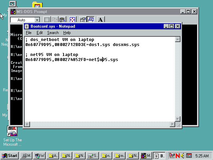The height and width of the screenshot is (160, 213).
Task: Click the display settings tray icon
Action: click(x=189, y=156)
